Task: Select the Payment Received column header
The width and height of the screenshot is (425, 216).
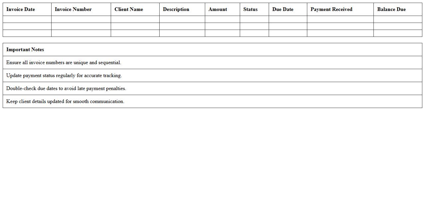Action: pyautogui.click(x=331, y=9)
